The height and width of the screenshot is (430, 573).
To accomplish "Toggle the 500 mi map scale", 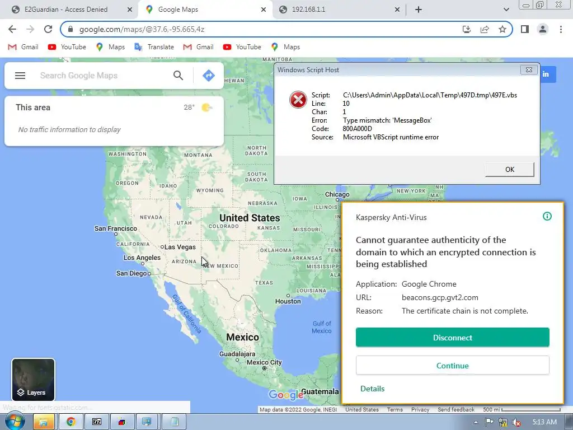I will [522, 409].
